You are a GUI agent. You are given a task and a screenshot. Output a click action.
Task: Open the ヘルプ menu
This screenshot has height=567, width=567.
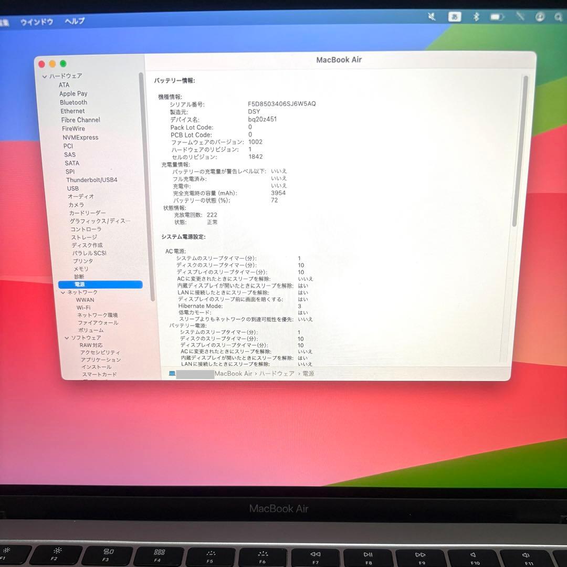pyautogui.click(x=74, y=22)
